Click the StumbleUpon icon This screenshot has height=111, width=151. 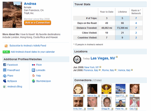(33, 81)
